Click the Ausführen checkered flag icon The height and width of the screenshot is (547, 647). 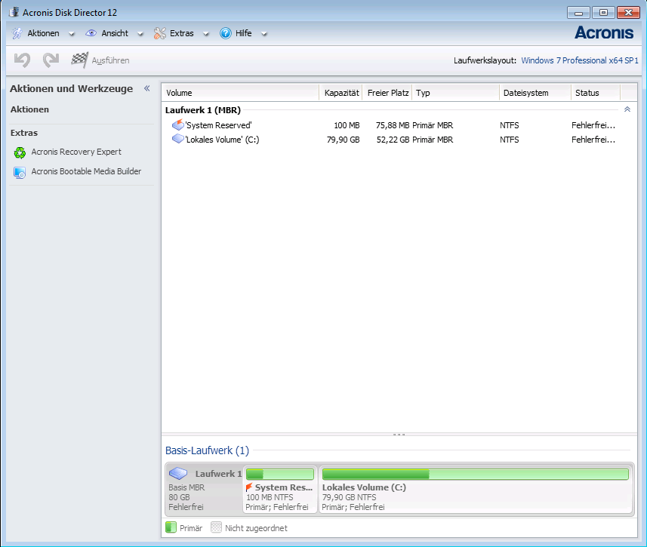(x=79, y=60)
